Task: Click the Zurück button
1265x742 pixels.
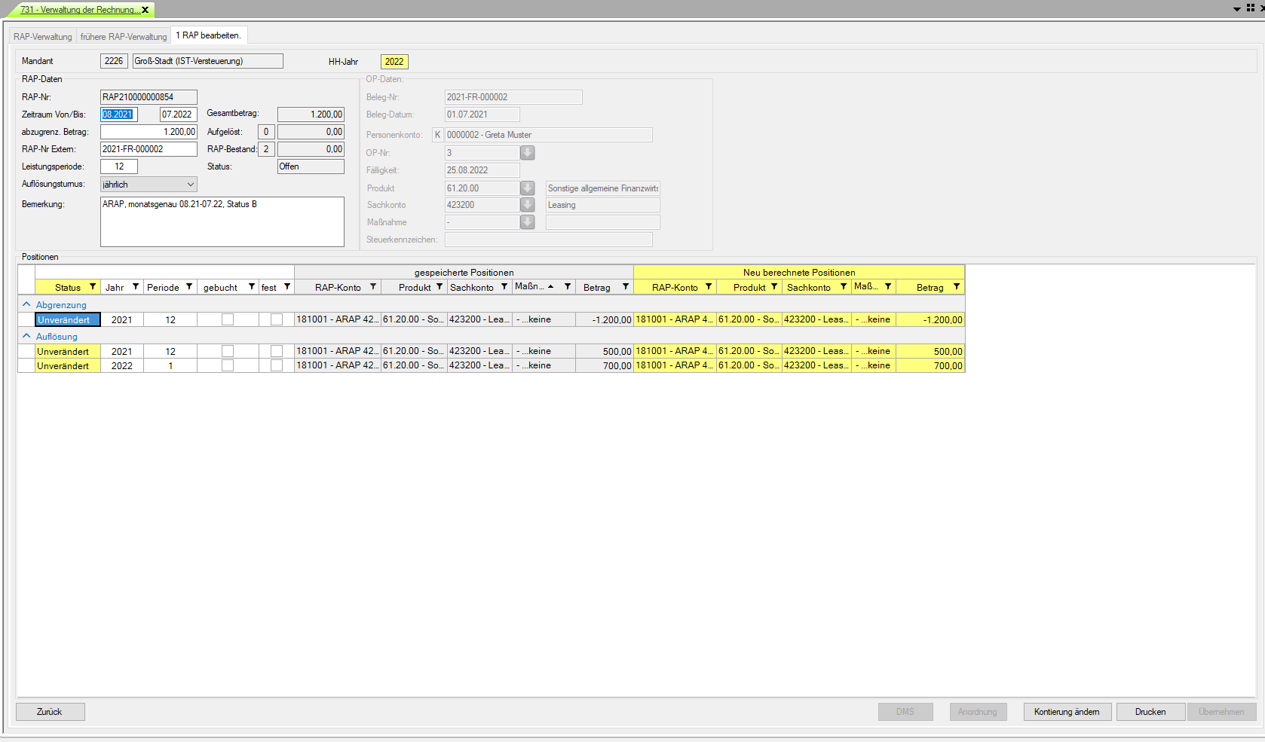Action: pyautogui.click(x=50, y=712)
